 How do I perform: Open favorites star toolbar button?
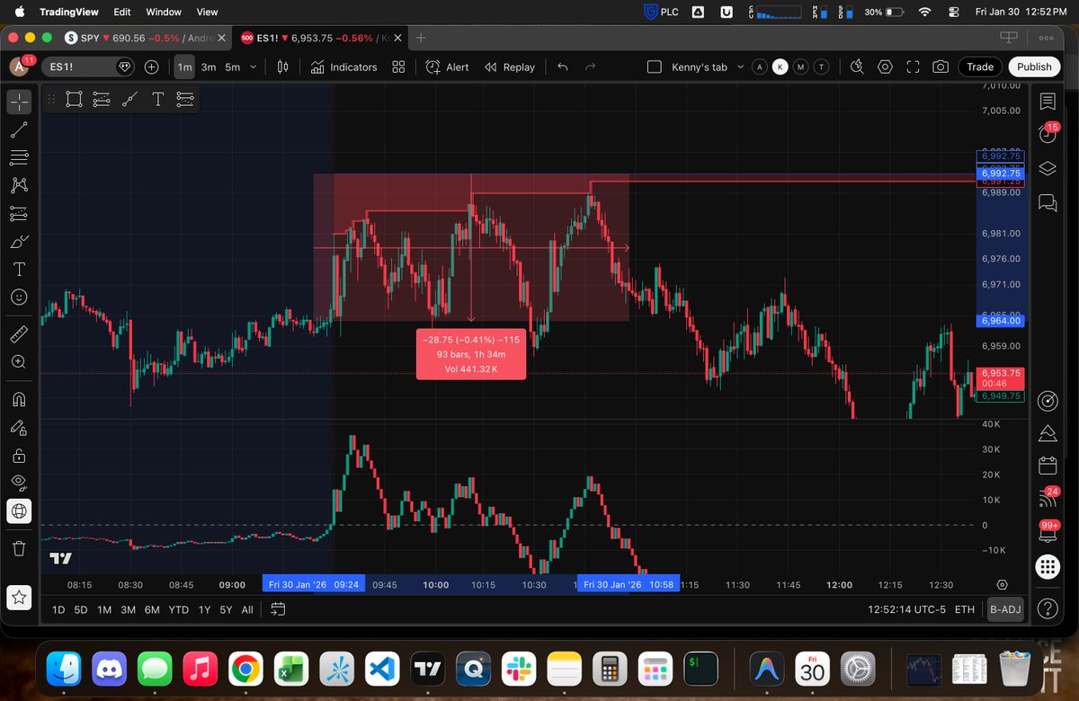tap(19, 596)
